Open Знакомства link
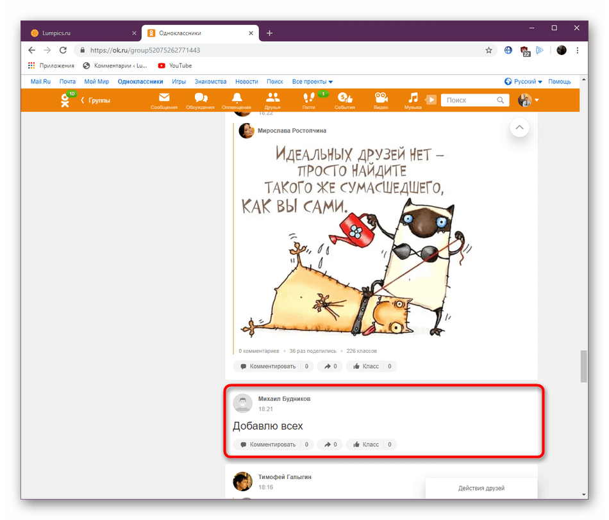The image size is (609, 520). click(x=210, y=81)
